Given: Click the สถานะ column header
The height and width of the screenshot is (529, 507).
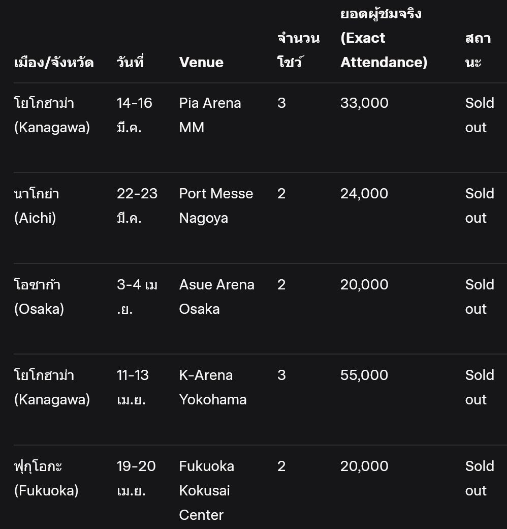Looking at the screenshot, I should 478,50.
